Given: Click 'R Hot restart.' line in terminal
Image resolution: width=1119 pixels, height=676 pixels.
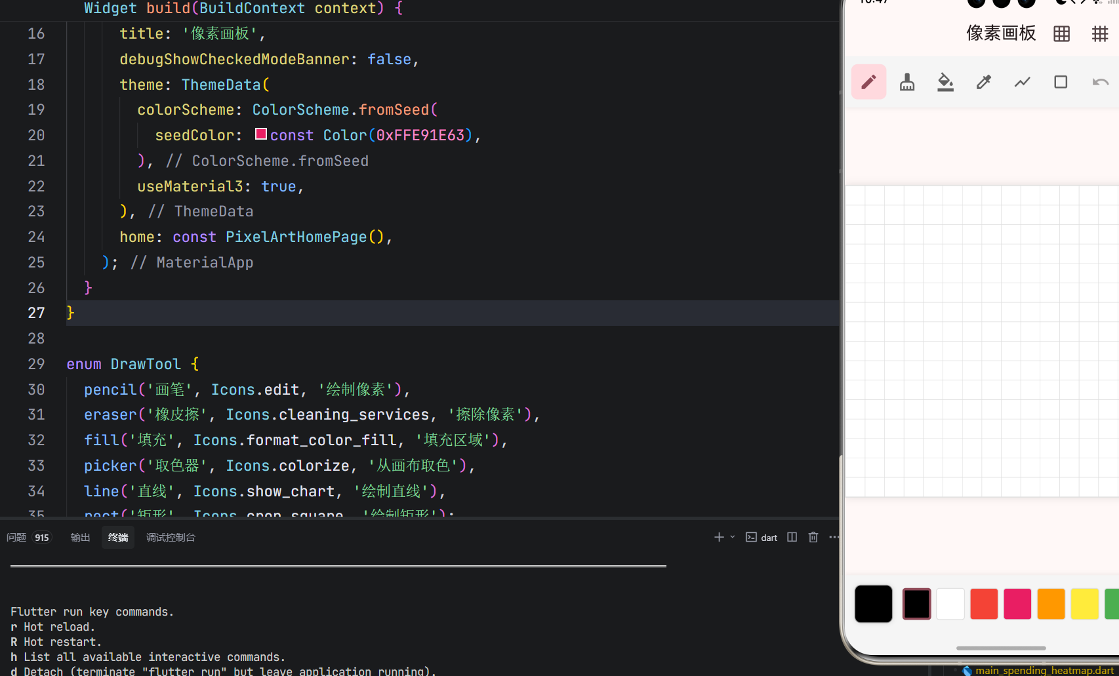Looking at the screenshot, I should click(56, 642).
